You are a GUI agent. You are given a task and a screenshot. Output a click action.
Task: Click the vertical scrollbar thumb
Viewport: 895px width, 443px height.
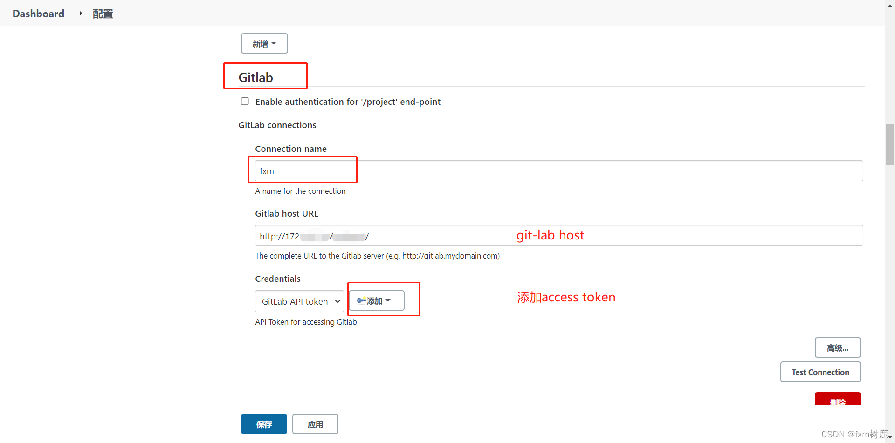coord(890,144)
